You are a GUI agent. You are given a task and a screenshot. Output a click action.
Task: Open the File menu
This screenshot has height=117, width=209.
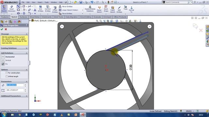(23, 2)
